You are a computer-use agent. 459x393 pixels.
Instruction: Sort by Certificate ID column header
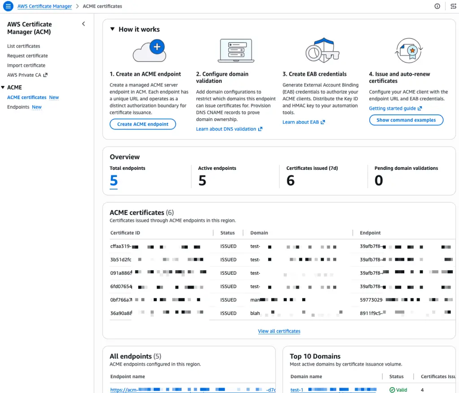click(125, 233)
